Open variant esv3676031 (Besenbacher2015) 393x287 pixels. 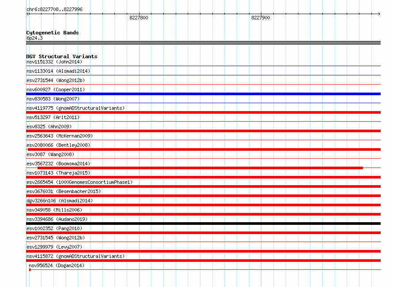[x=64, y=191]
